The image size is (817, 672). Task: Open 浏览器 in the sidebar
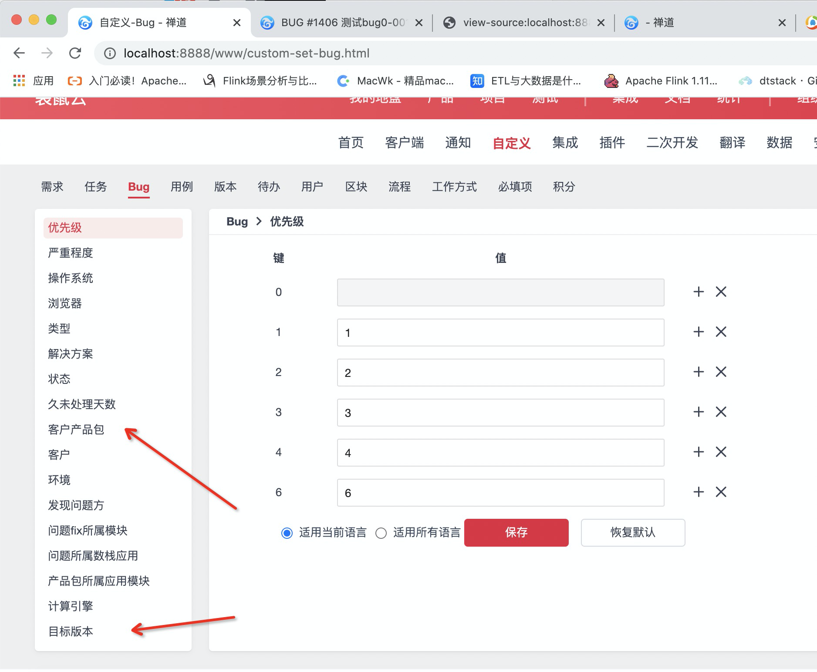[65, 303]
